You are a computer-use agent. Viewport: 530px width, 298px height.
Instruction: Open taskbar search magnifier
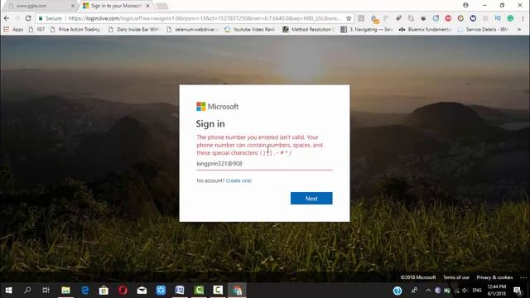click(x=27, y=291)
